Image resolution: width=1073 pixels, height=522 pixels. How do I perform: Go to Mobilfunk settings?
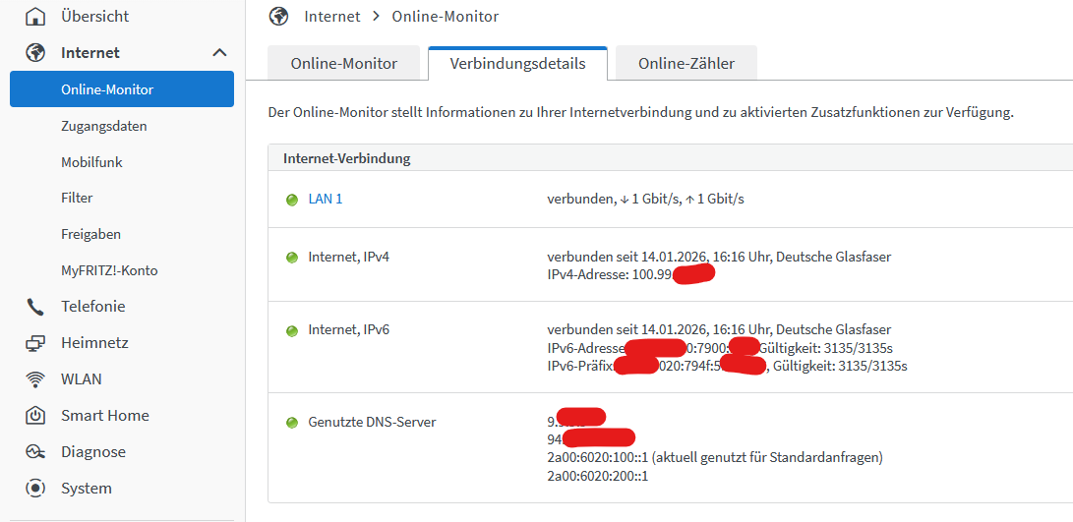click(x=91, y=162)
